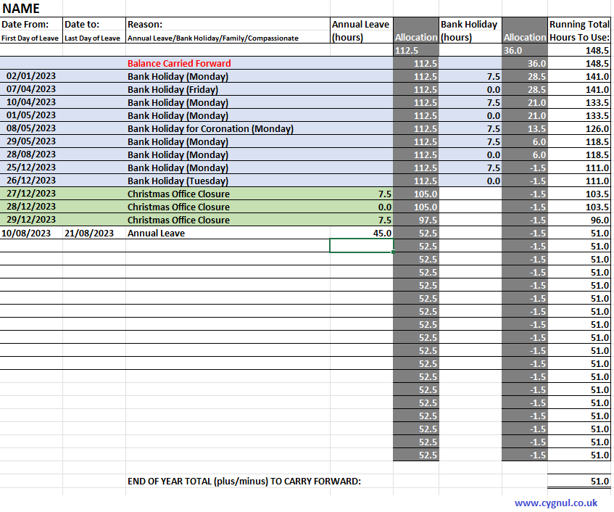
Task: Select 'Bank Holiday for Coronation (Monday)' cell
Action: tap(210, 128)
